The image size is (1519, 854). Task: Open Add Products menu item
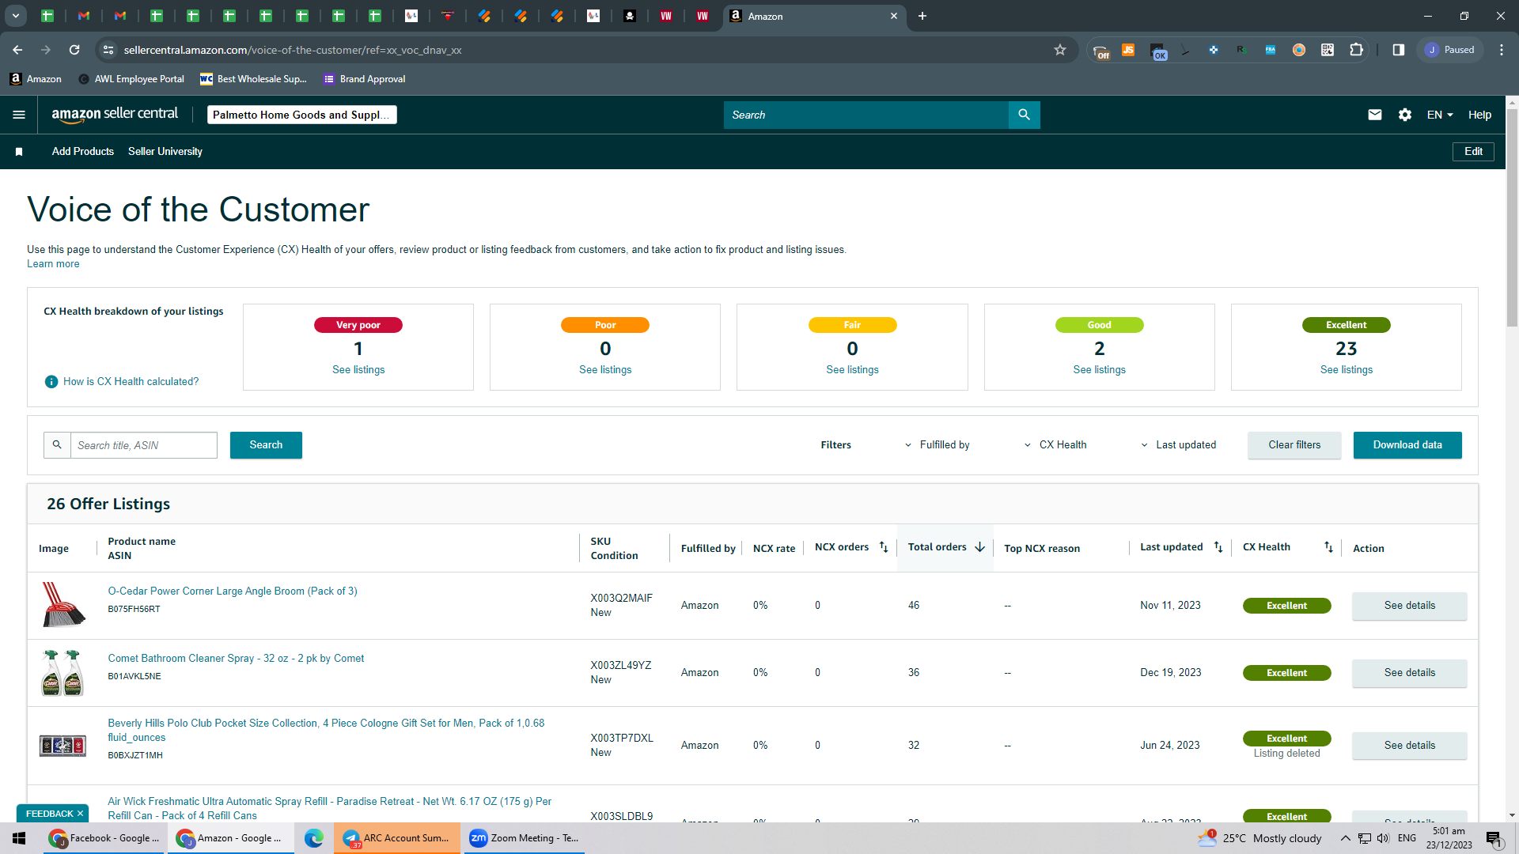[x=83, y=152]
